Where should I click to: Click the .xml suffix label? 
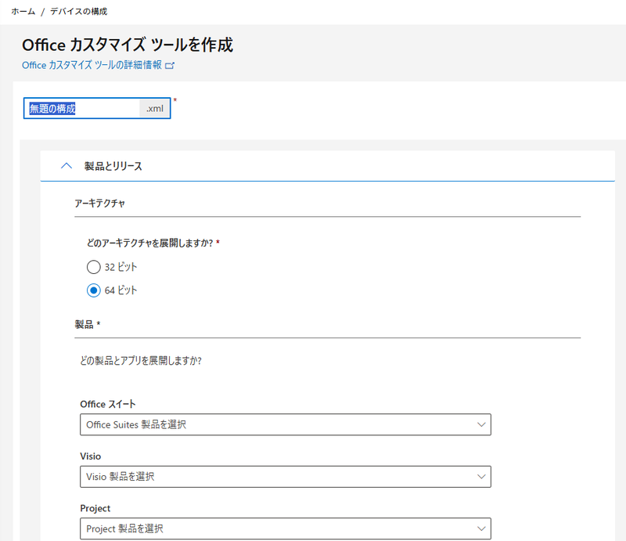click(x=154, y=108)
